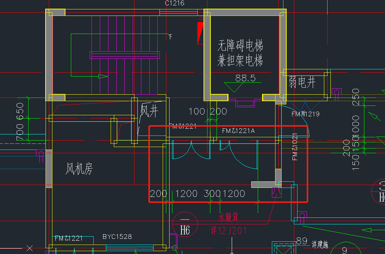The height and width of the screenshot is (254, 385).
Task: Select the 100 dimension text
Action: 197,111
